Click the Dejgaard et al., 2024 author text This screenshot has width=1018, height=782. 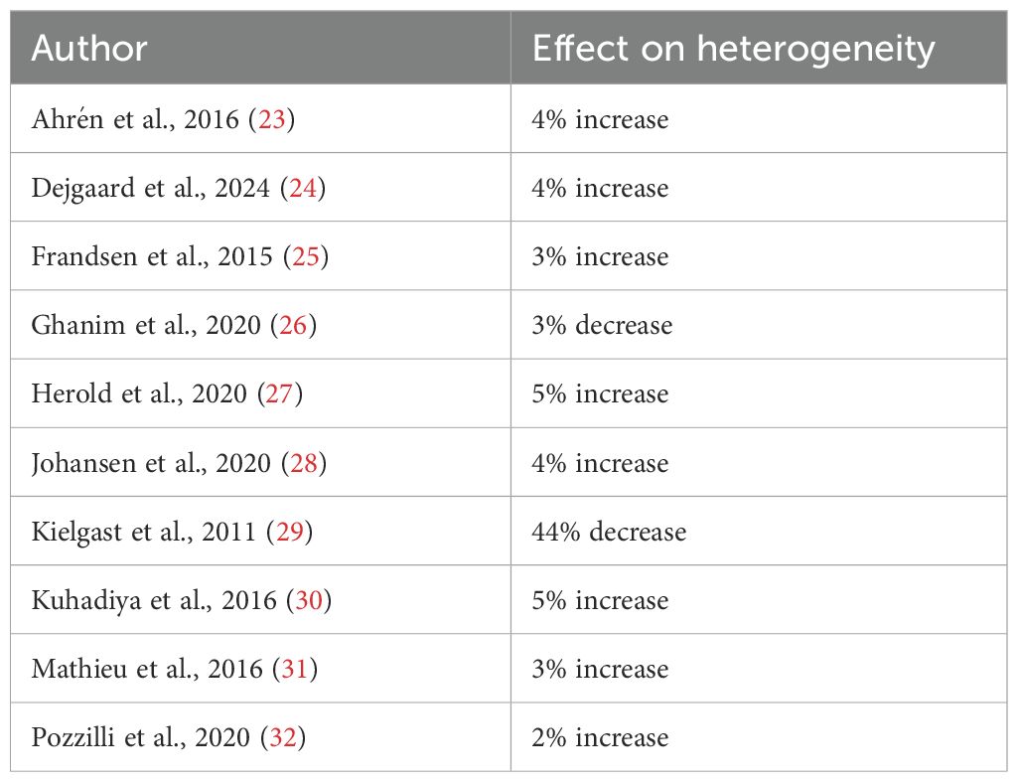click(150, 189)
